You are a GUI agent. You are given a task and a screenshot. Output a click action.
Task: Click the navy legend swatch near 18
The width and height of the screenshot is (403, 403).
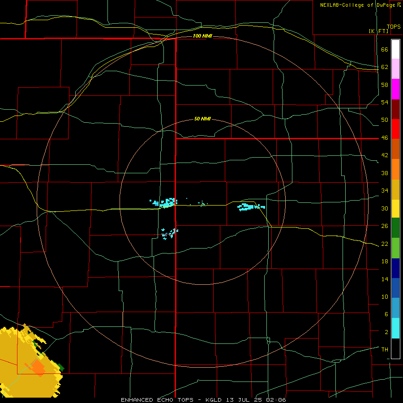coord(395,268)
